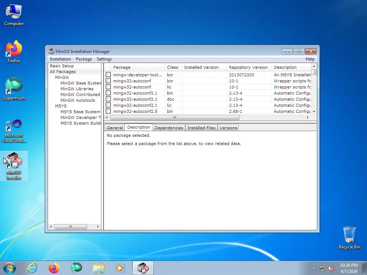367x275 pixels.
Task: Open the Help menu
Action: pyautogui.click(x=310, y=59)
